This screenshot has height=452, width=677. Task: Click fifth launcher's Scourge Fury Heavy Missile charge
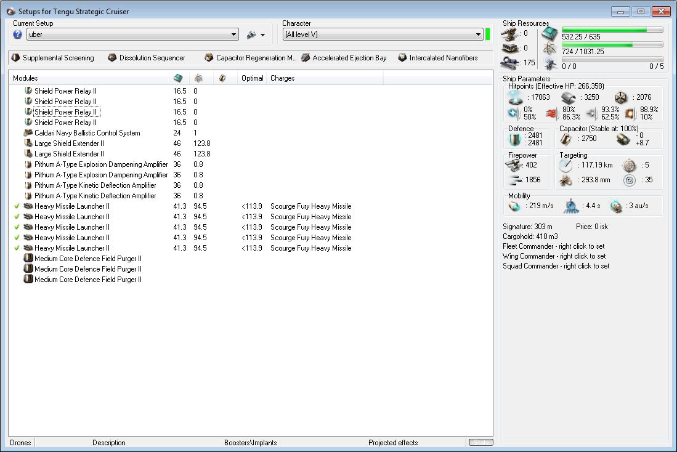point(311,248)
